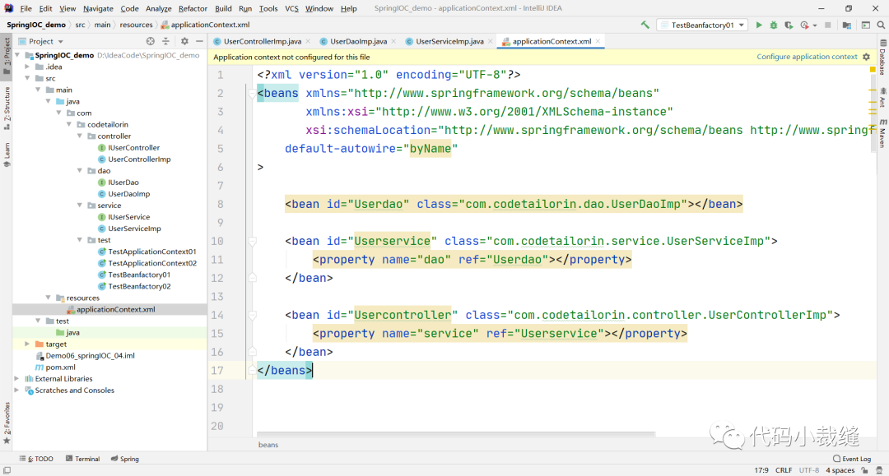Collapse the controller package node
Screen dimensions: 889x476
tap(80, 136)
